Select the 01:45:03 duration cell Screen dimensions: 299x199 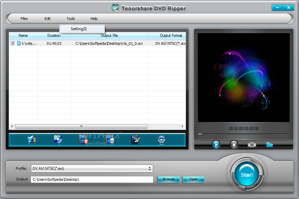click(54, 43)
